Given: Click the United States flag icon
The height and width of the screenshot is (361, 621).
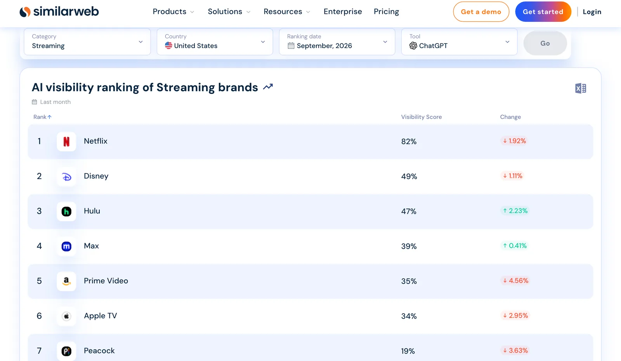Looking at the screenshot, I should click(x=168, y=45).
